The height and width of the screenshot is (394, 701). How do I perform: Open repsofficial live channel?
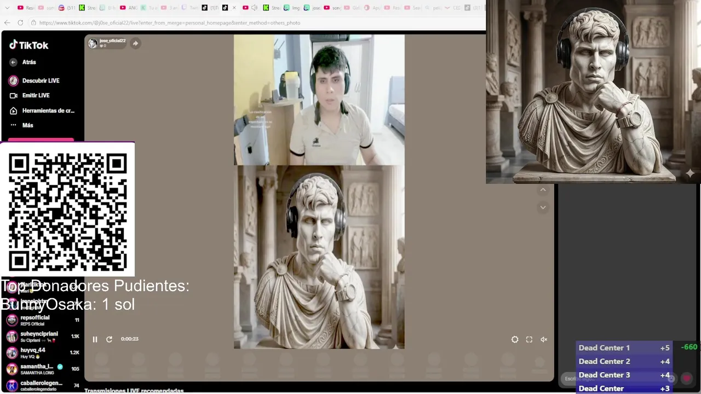pos(43,320)
